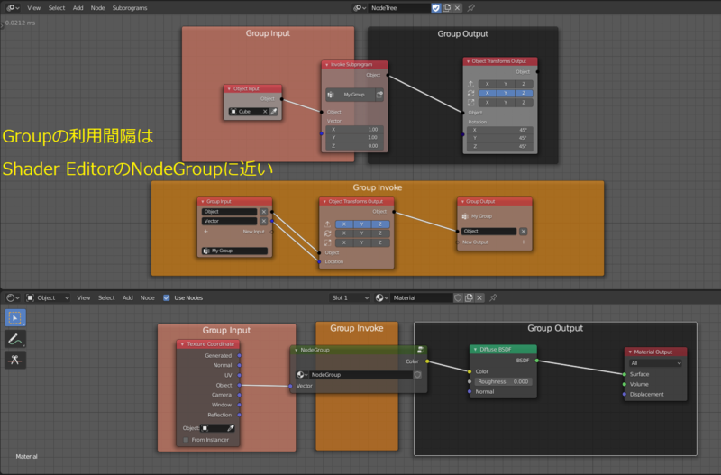The image size is (721, 475).
Task: Unlink the Material with the X icon
Action: click(x=479, y=298)
